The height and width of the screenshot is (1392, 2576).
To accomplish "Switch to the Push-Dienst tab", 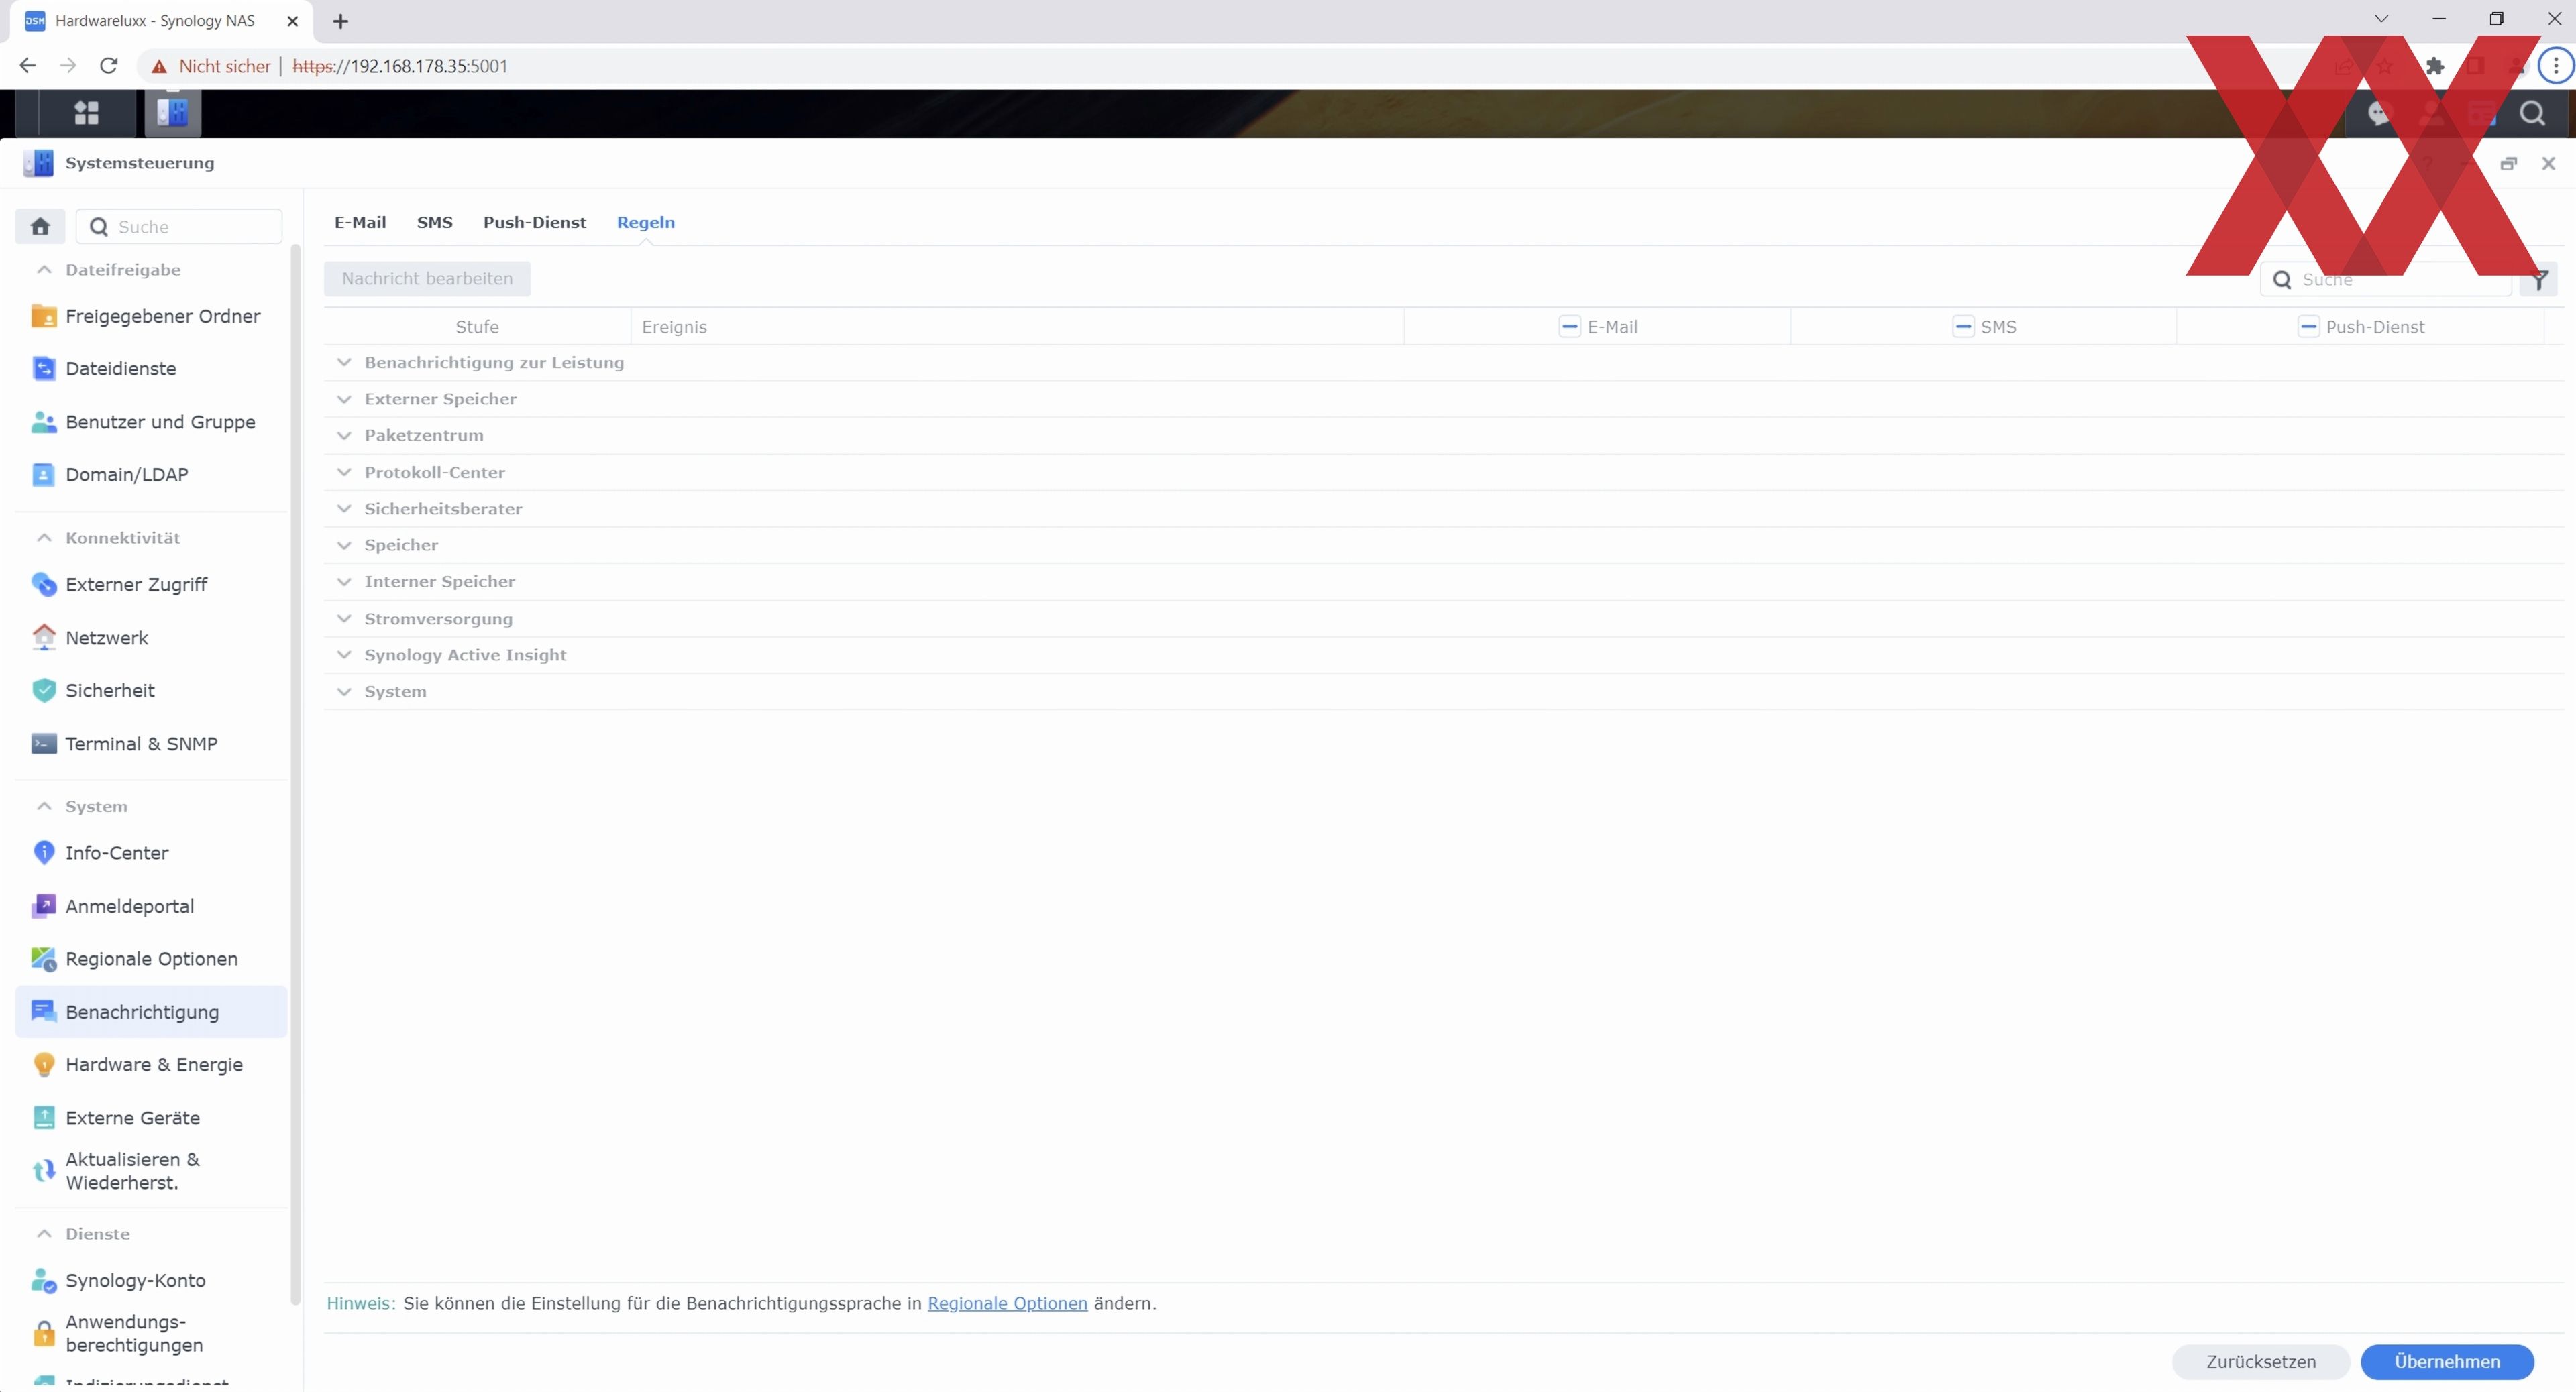I will pyautogui.click(x=535, y=223).
